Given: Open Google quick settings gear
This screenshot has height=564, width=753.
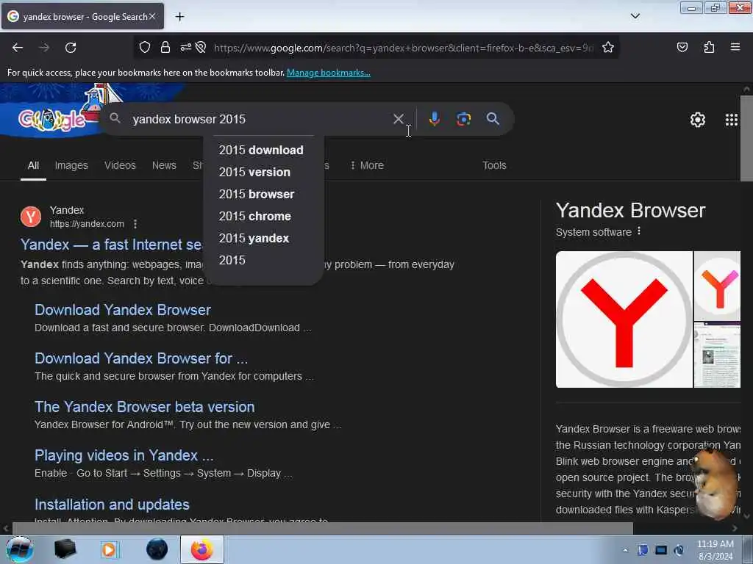Looking at the screenshot, I should pos(697,120).
